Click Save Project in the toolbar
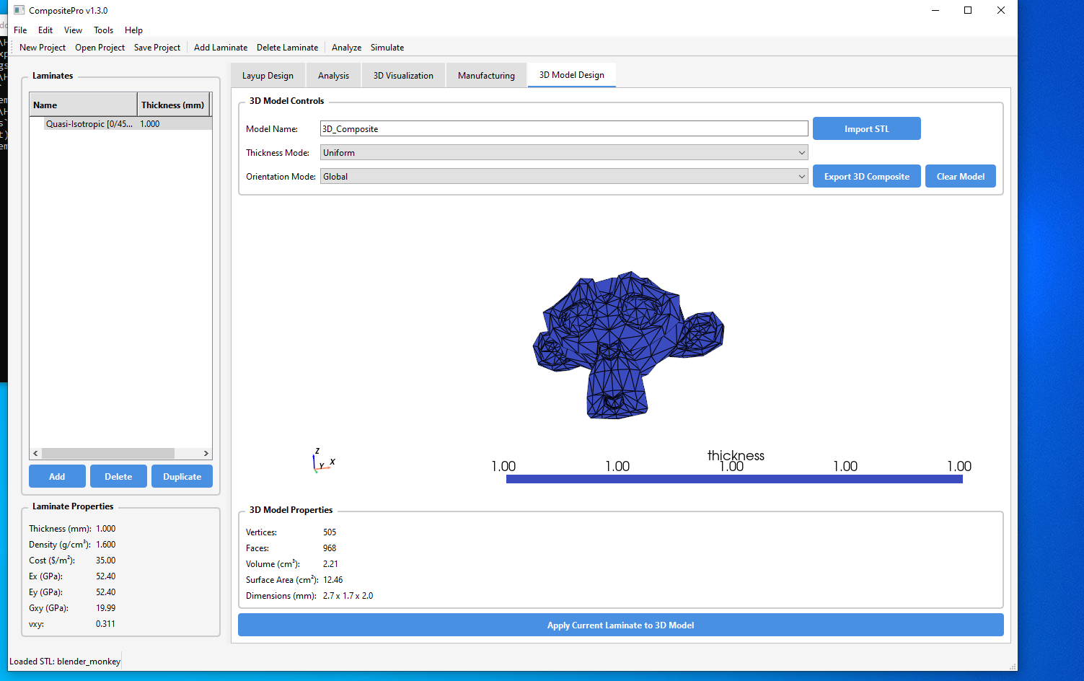Image resolution: width=1084 pixels, height=681 pixels. pos(157,48)
